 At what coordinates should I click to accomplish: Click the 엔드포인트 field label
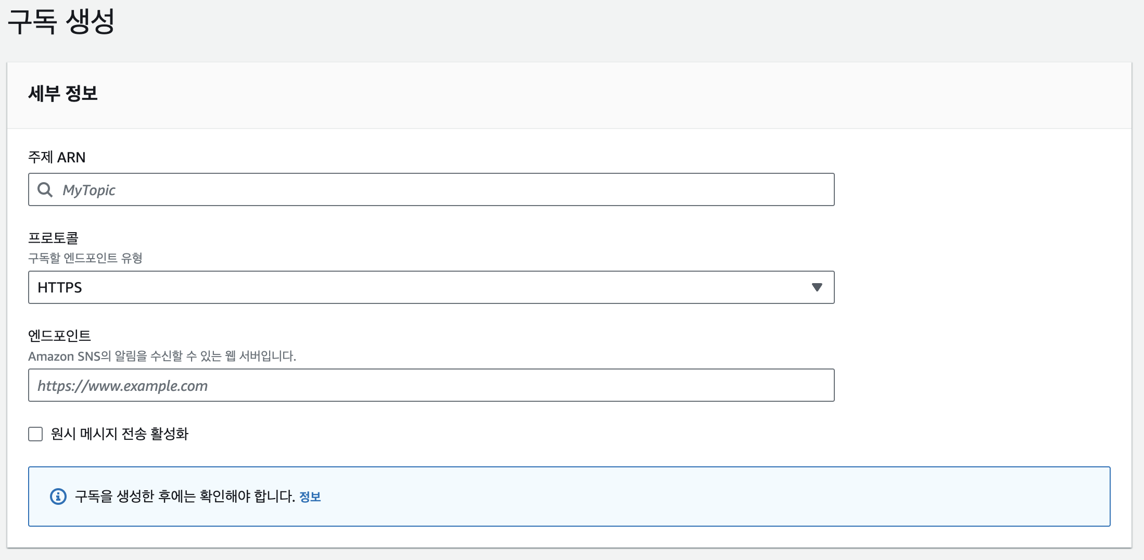coord(59,336)
